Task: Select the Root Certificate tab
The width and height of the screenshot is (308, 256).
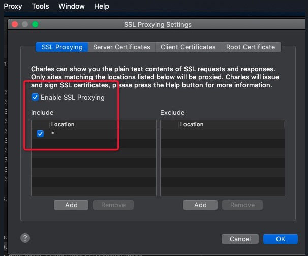Action: tap(251, 47)
